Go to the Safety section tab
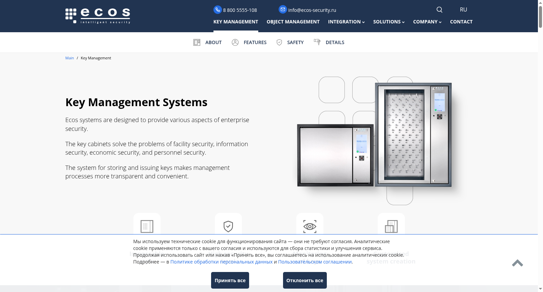This screenshot has height=292, width=543. [295, 42]
